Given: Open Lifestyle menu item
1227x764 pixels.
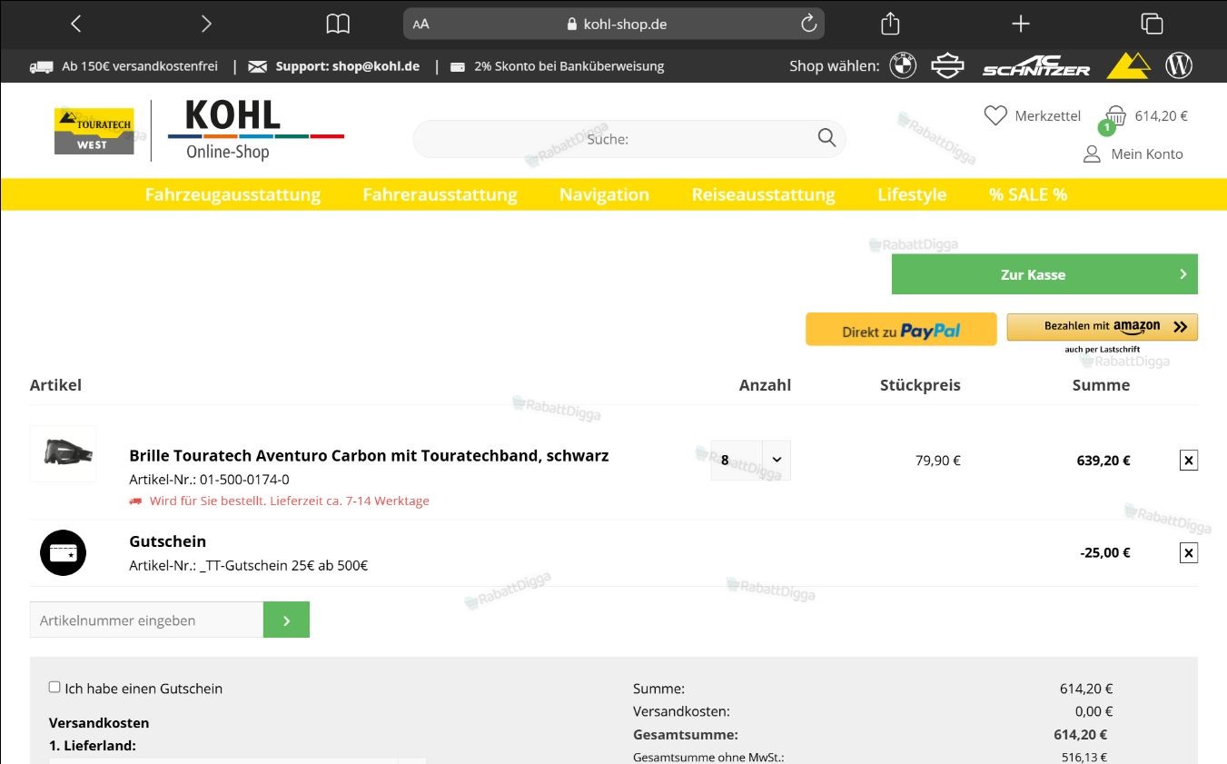Looking at the screenshot, I should [912, 194].
